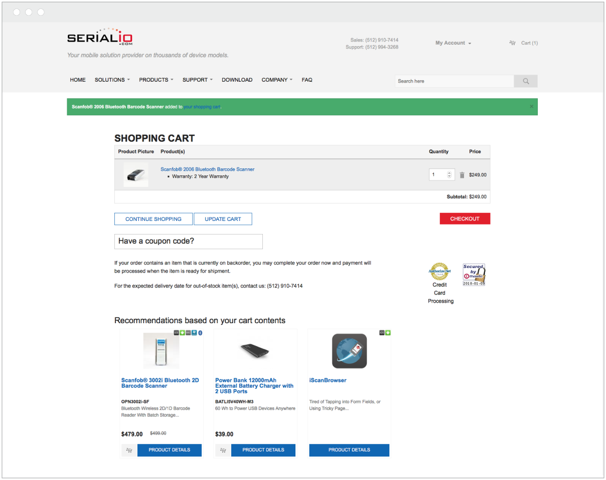The width and height of the screenshot is (606, 480).
Task: Click the Serialio.com logo
Action: [100, 38]
